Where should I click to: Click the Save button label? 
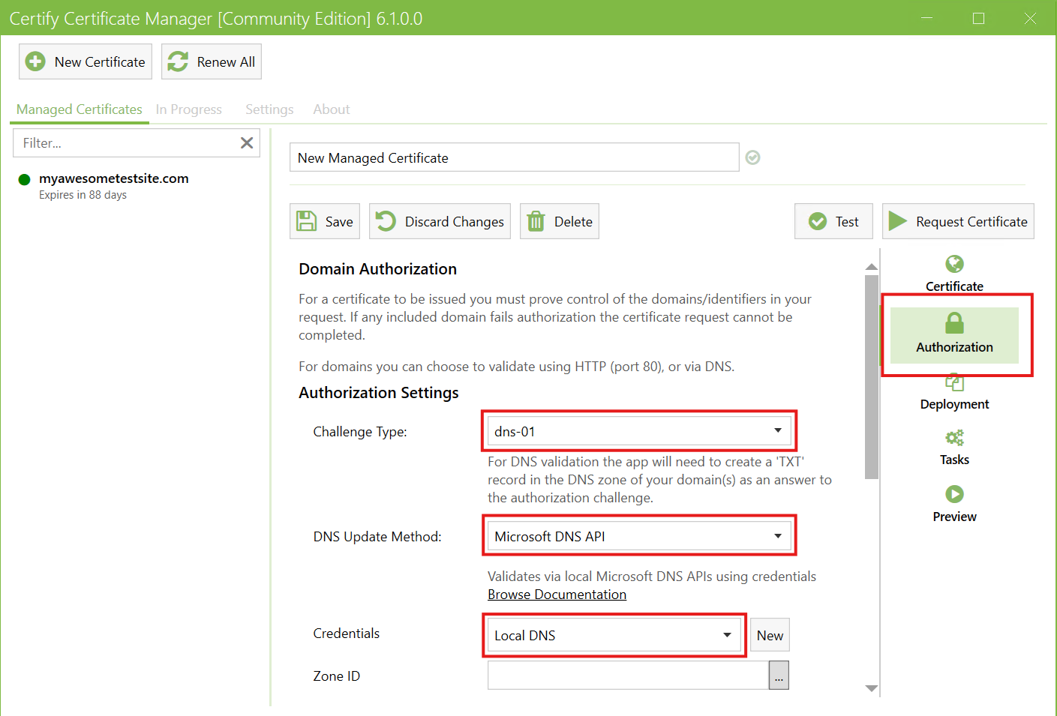pos(339,222)
